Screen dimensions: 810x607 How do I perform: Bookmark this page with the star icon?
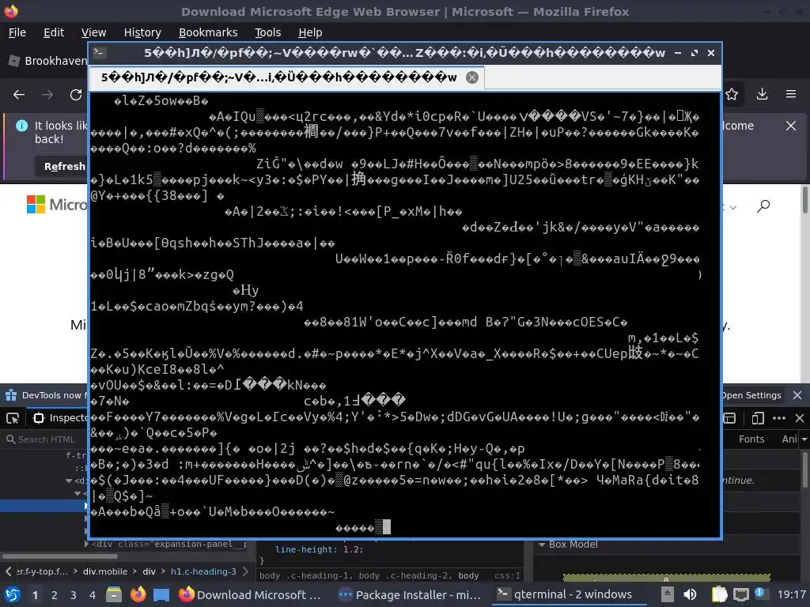[732, 94]
